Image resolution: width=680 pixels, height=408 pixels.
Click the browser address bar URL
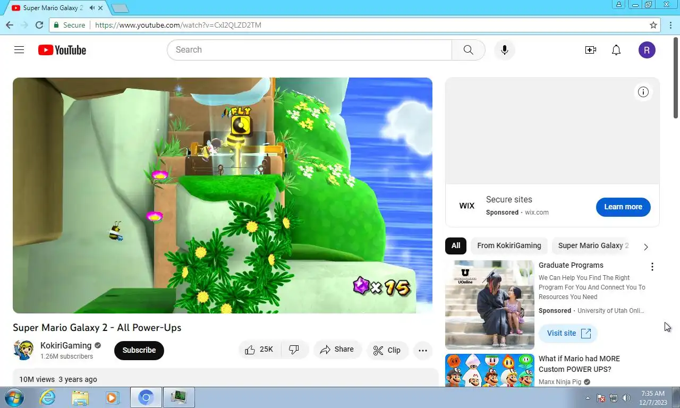(x=178, y=25)
